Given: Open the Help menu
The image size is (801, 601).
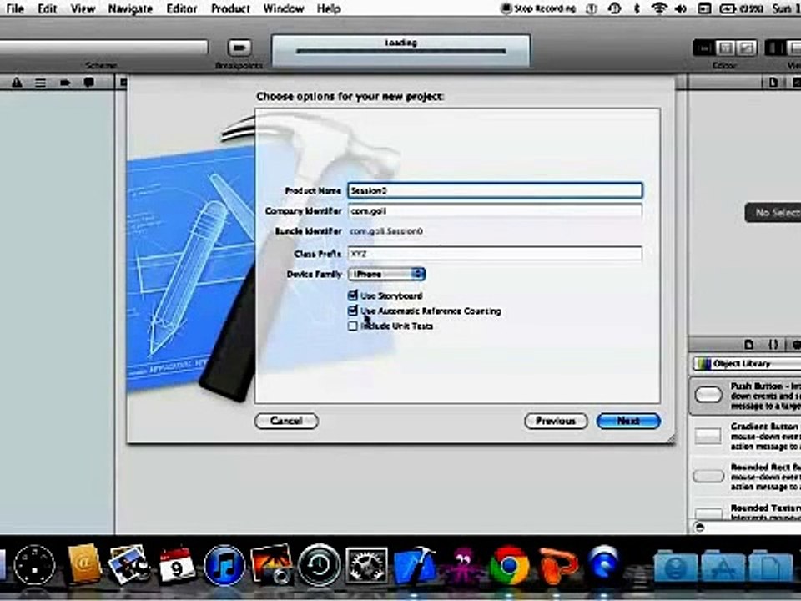Looking at the screenshot, I should [329, 8].
